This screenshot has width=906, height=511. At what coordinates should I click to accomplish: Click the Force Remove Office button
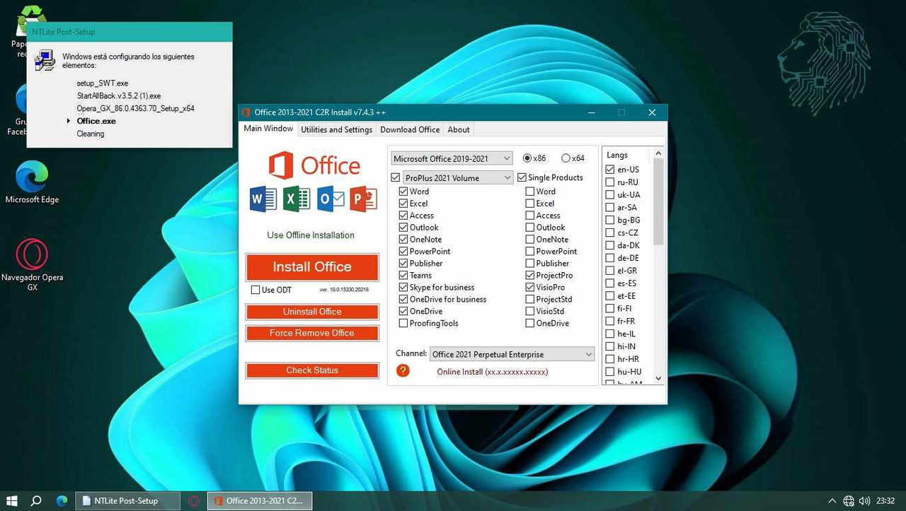312,333
